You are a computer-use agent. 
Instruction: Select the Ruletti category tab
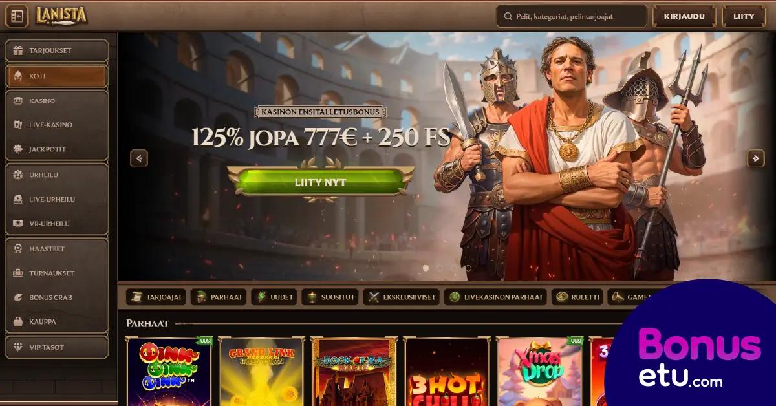(577, 297)
